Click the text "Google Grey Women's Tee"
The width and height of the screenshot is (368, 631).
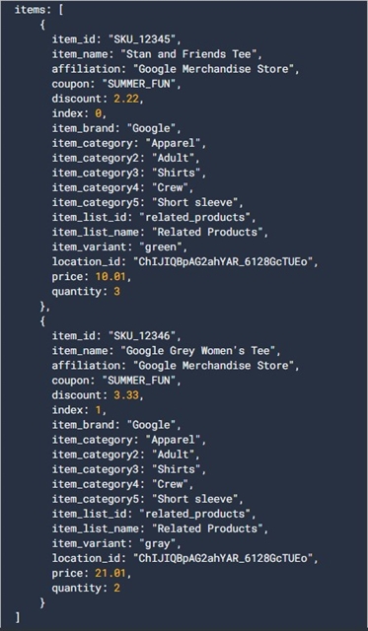pyautogui.click(x=200, y=351)
